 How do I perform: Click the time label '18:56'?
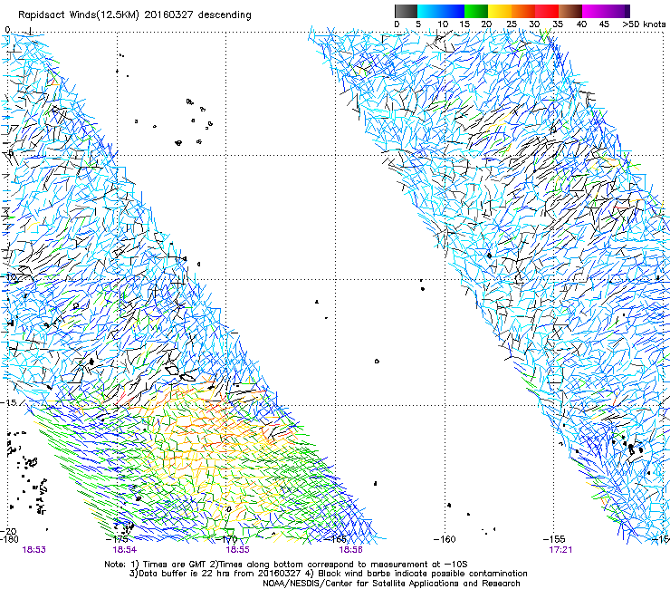pyautogui.click(x=350, y=549)
